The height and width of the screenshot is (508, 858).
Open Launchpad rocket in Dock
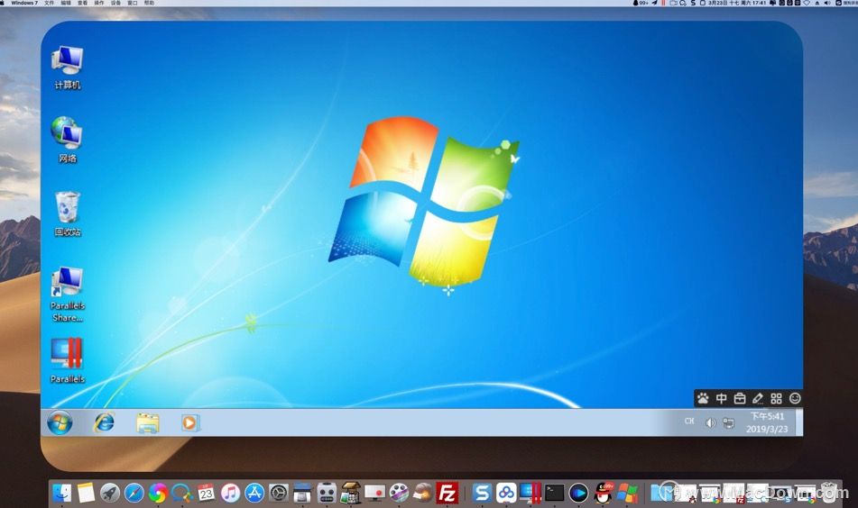(x=110, y=494)
